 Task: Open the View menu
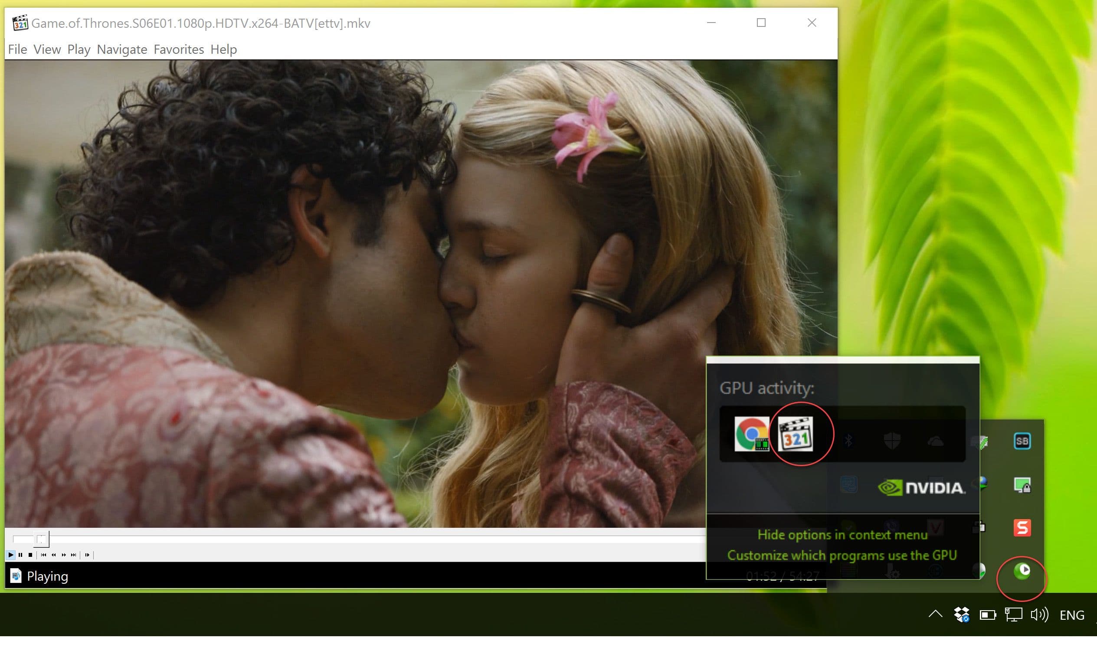[x=47, y=49]
